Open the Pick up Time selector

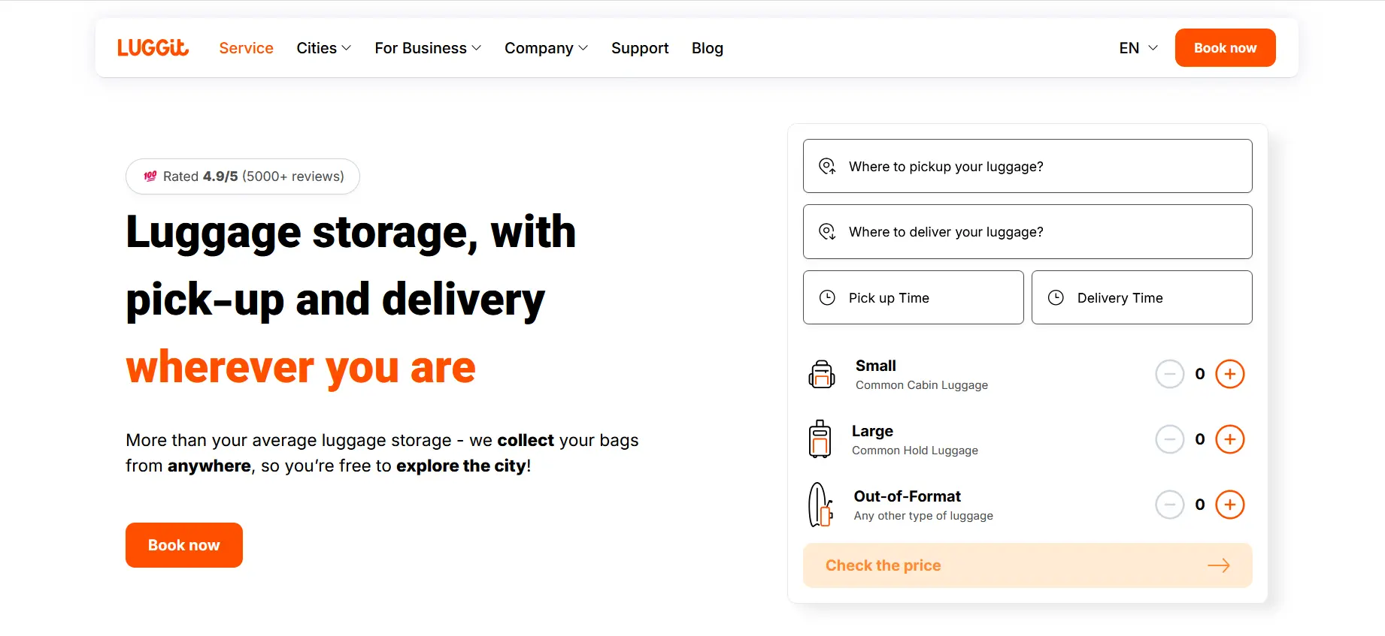pos(914,297)
